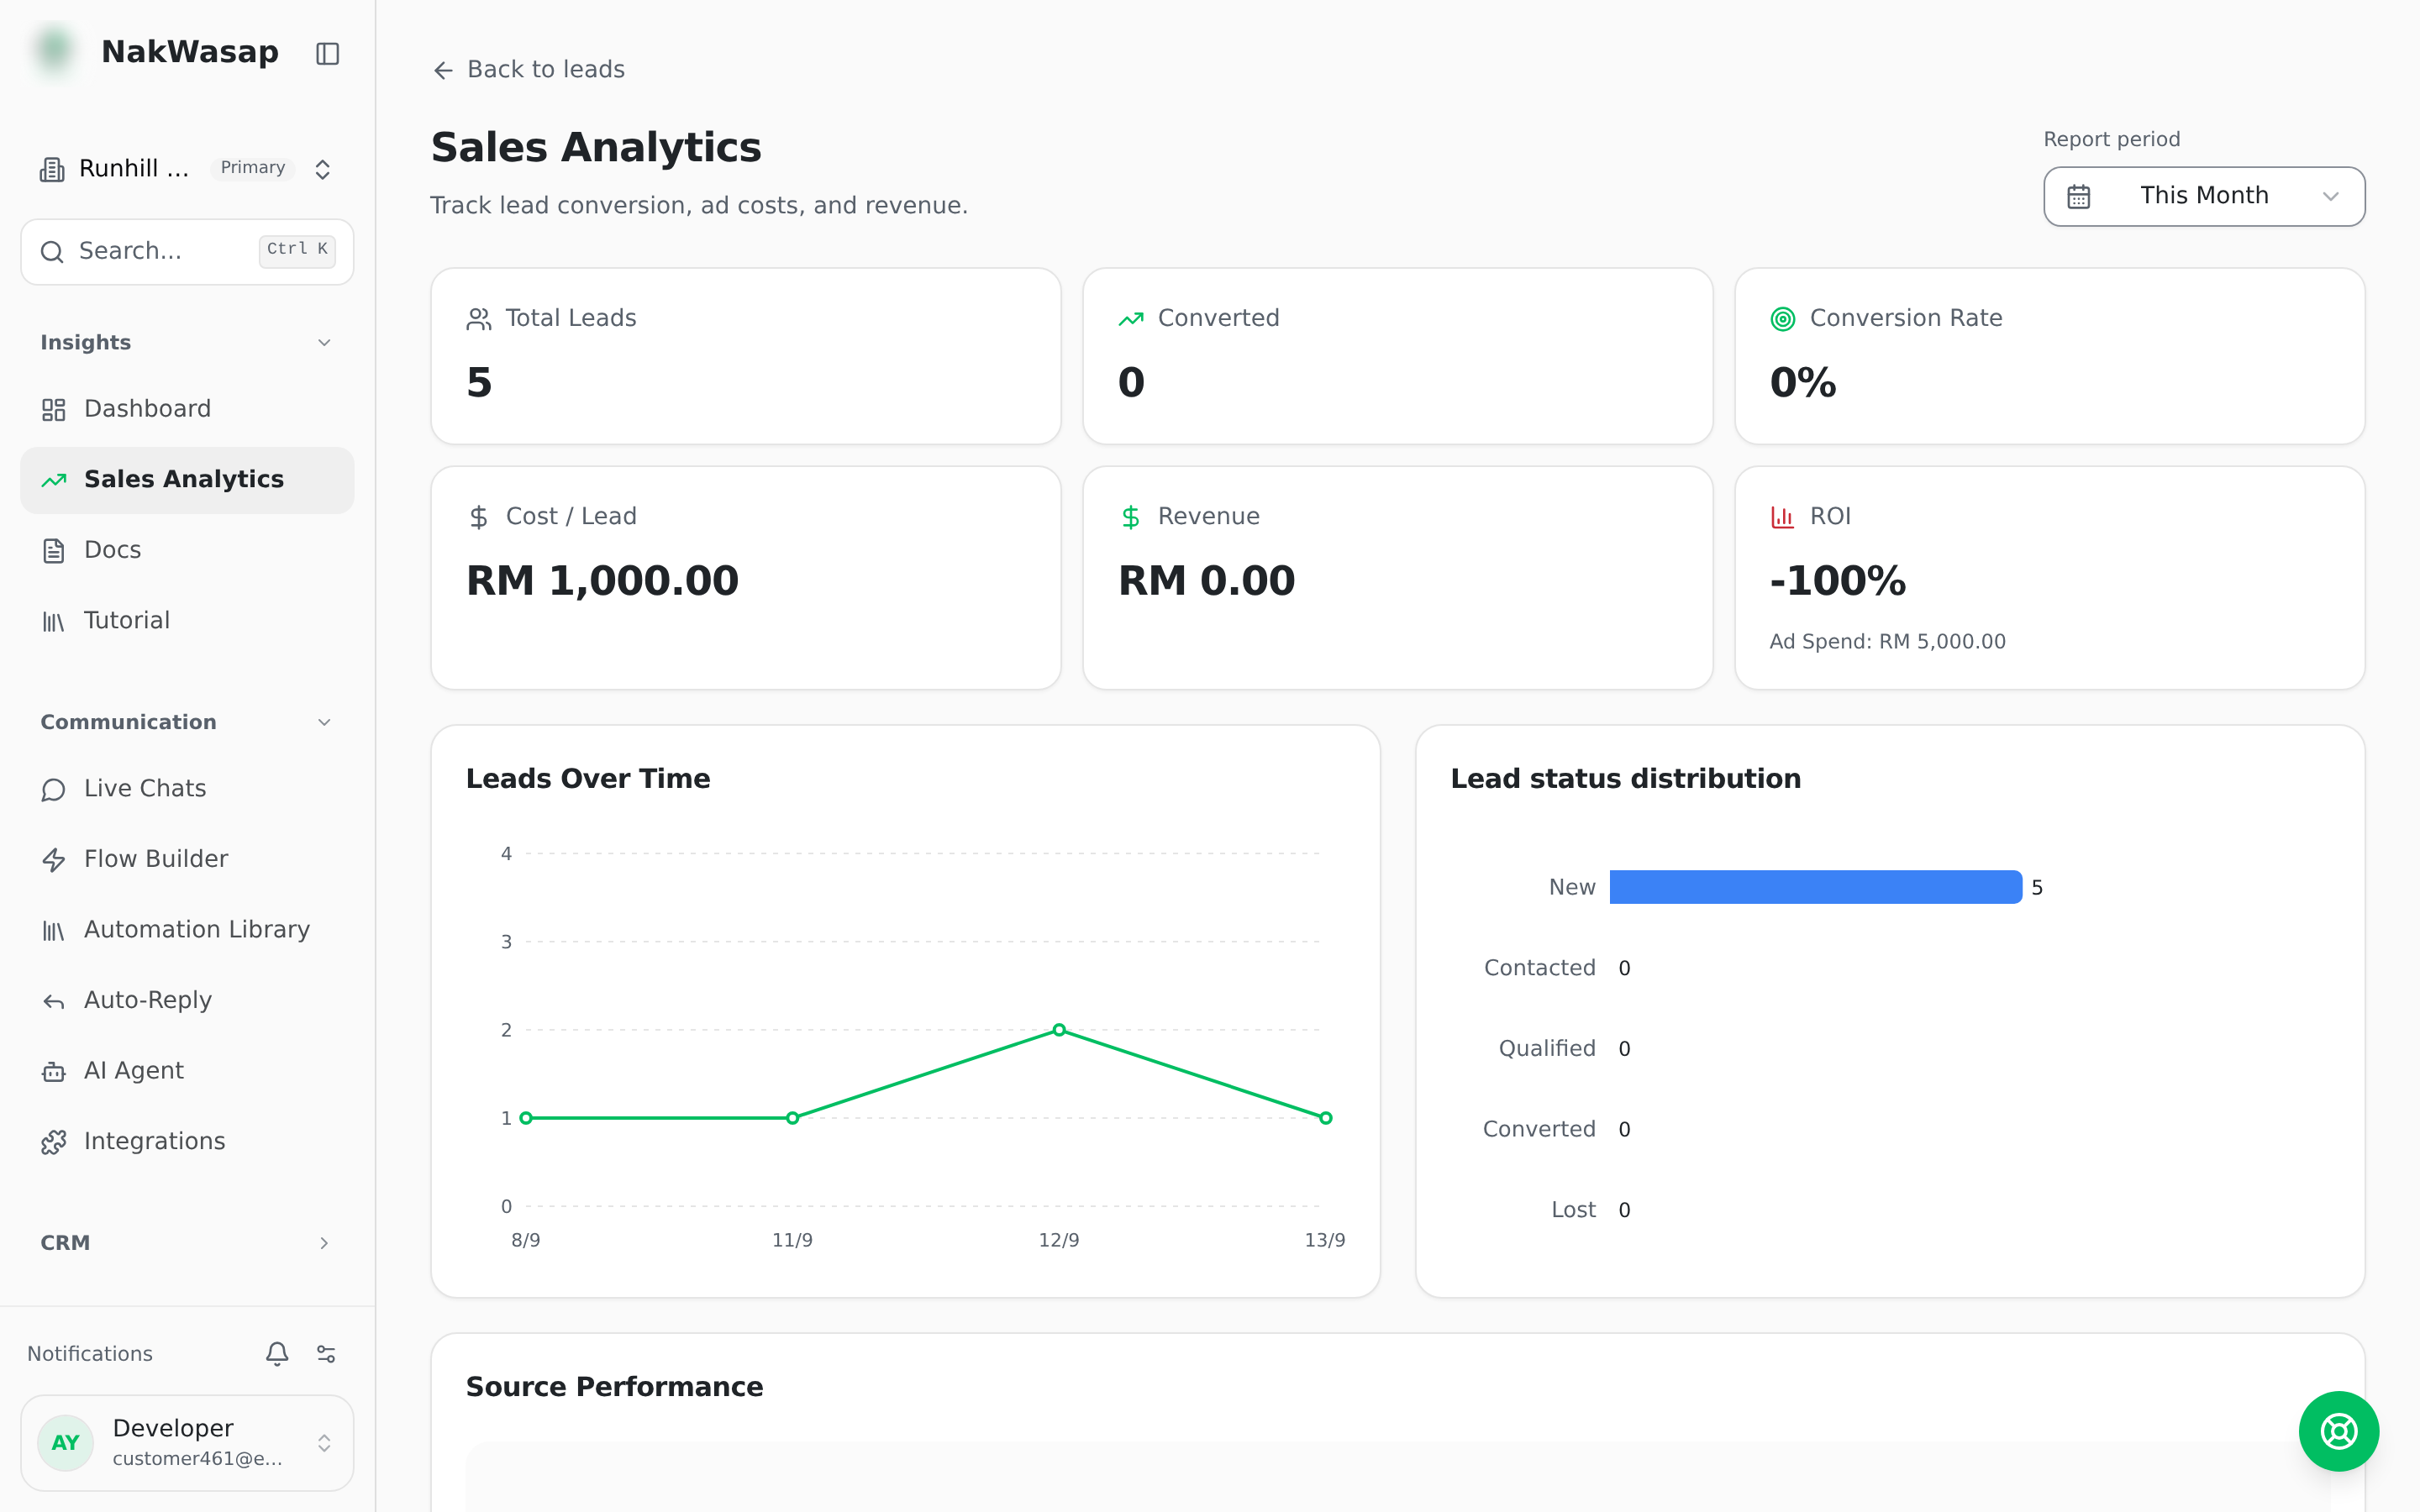
Task: Open notification settings sliders icon
Action: [326, 1353]
